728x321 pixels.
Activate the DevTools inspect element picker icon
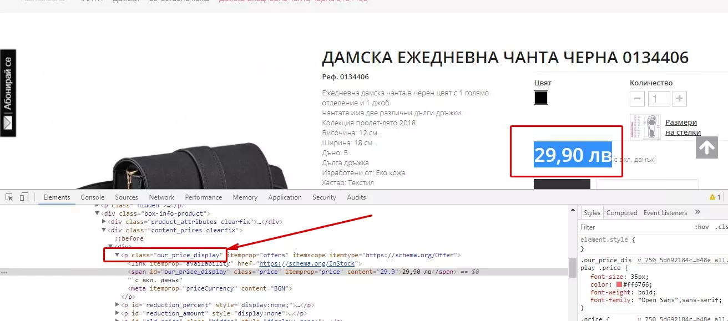point(9,197)
